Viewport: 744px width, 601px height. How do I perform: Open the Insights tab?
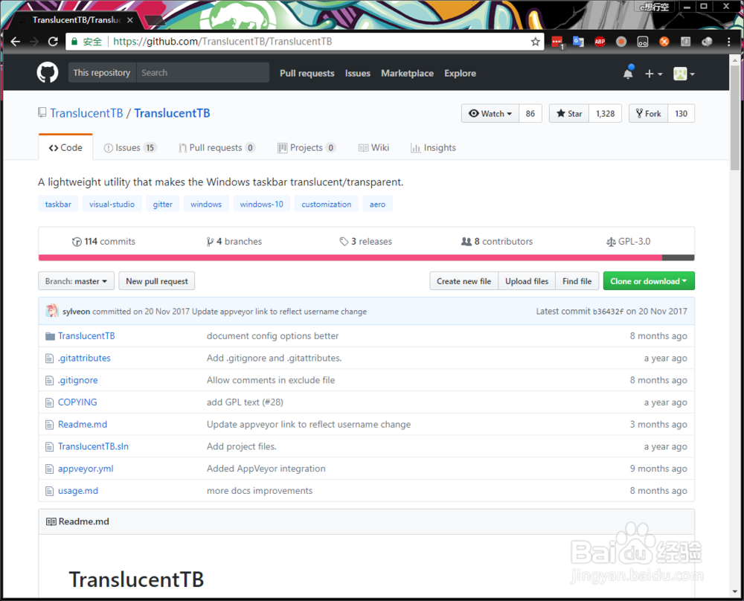click(433, 147)
